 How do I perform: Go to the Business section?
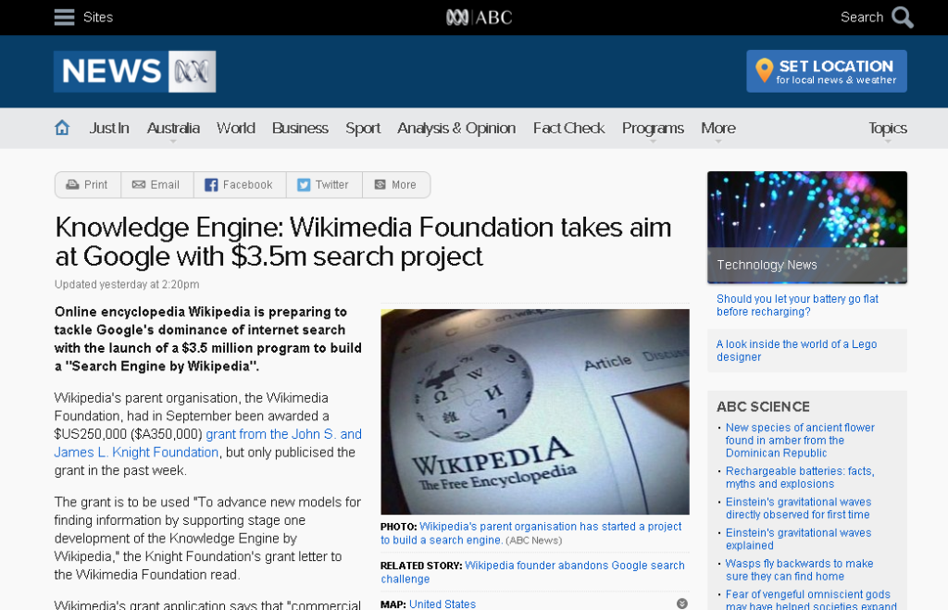[300, 128]
